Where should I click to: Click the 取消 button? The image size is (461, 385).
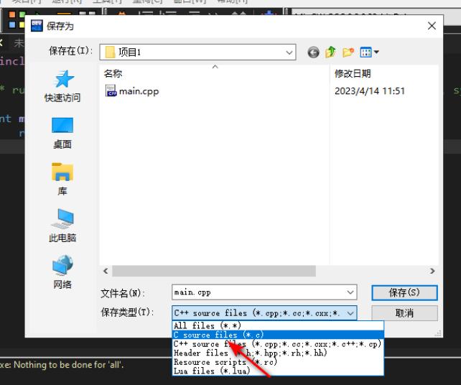404,313
